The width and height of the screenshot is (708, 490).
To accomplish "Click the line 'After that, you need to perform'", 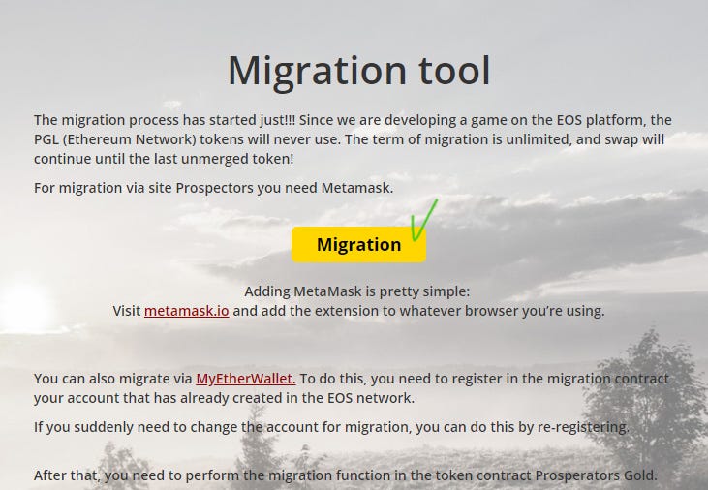I will (346, 475).
